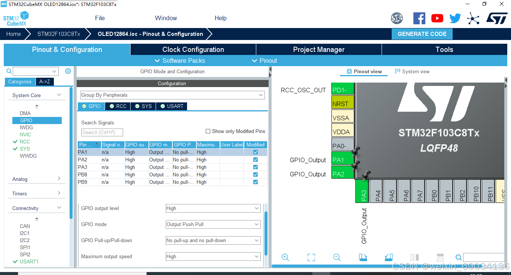511x275 pixels.
Task: Collapse the System Core category
Action: tap(59, 95)
